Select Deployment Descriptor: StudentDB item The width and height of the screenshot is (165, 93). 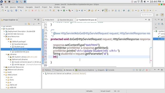point(21,32)
